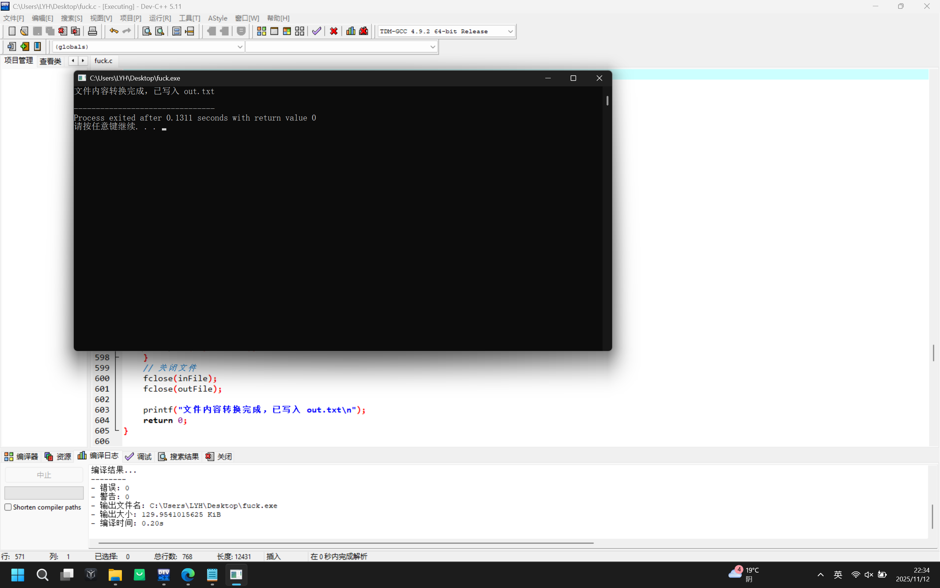Viewport: 940px width, 588px height.
Task: Stop execution with the red X icon
Action: (333, 31)
